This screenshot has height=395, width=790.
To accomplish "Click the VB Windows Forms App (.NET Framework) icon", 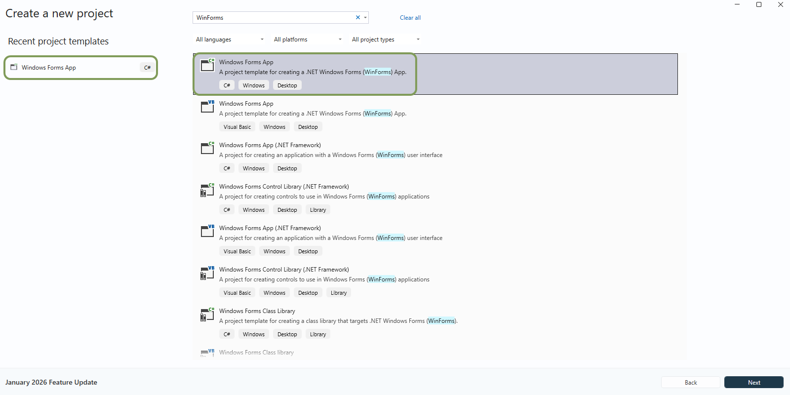I will pos(207,231).
